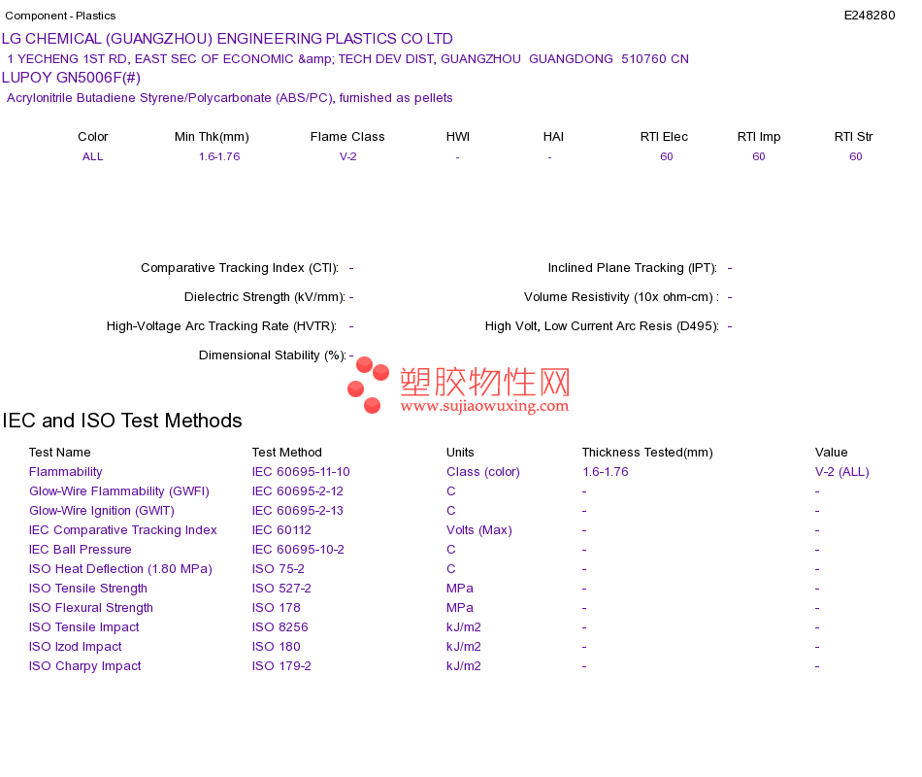The image size is (922, 777).
Task: Open the ISO Izod Impact link
Action: pyautogui.click(x=76, y=647)
